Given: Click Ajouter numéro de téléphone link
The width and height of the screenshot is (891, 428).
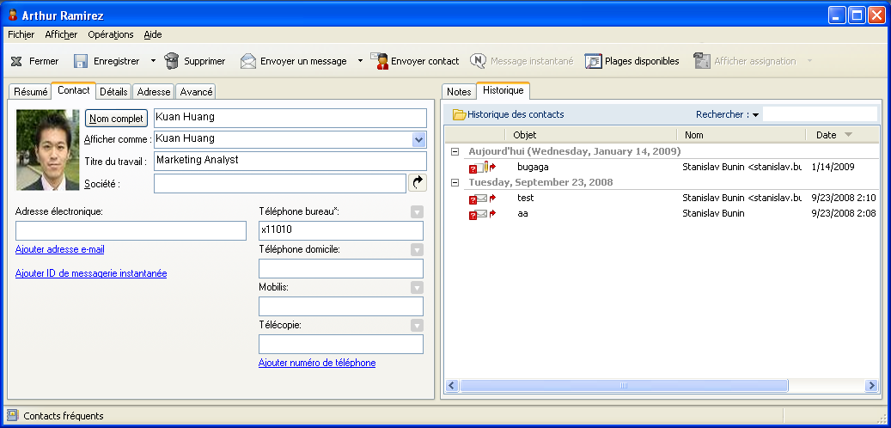Looking at the screenshot, I should pyautogui.click(x=317, y=363).
